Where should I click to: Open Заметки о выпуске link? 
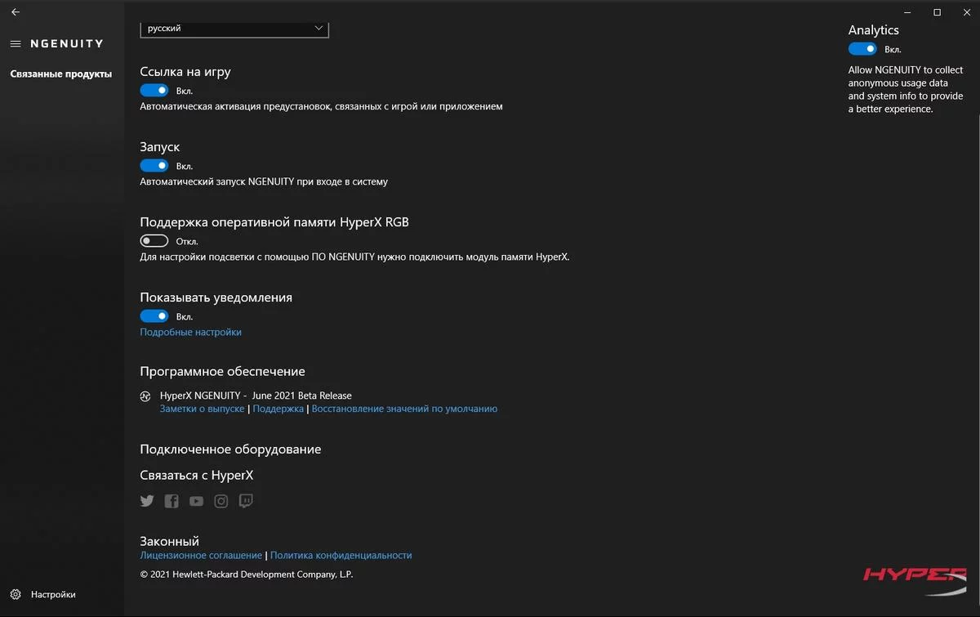point(202,409)
